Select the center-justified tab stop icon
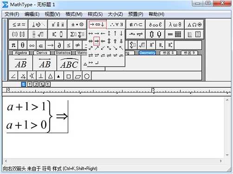The image size is (233, 174). click(30, 84)
